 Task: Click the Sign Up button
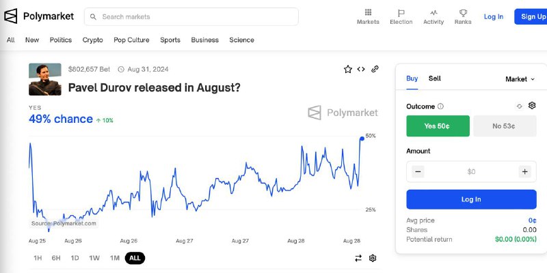(533, 16)
